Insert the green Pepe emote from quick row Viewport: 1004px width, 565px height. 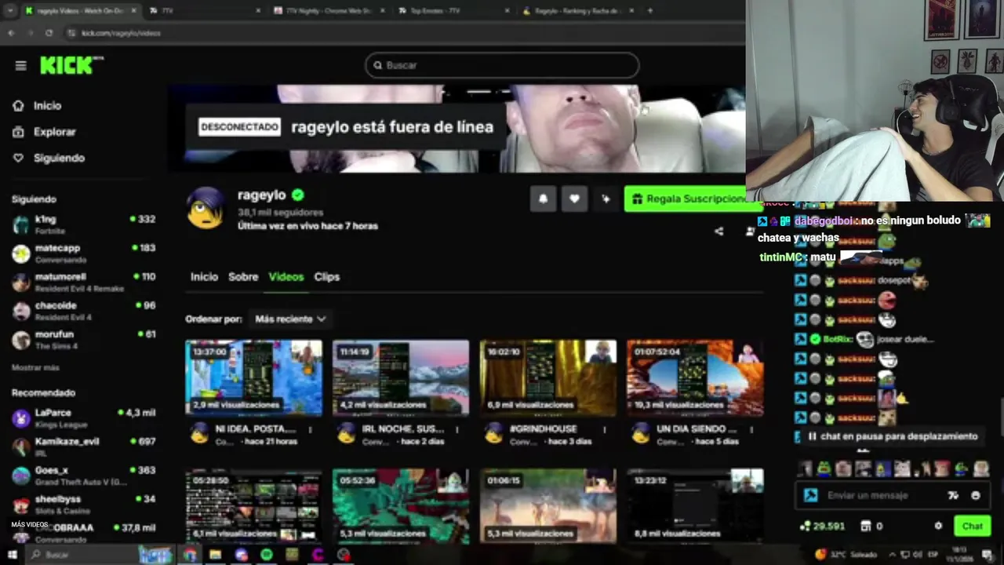point(824,469)
